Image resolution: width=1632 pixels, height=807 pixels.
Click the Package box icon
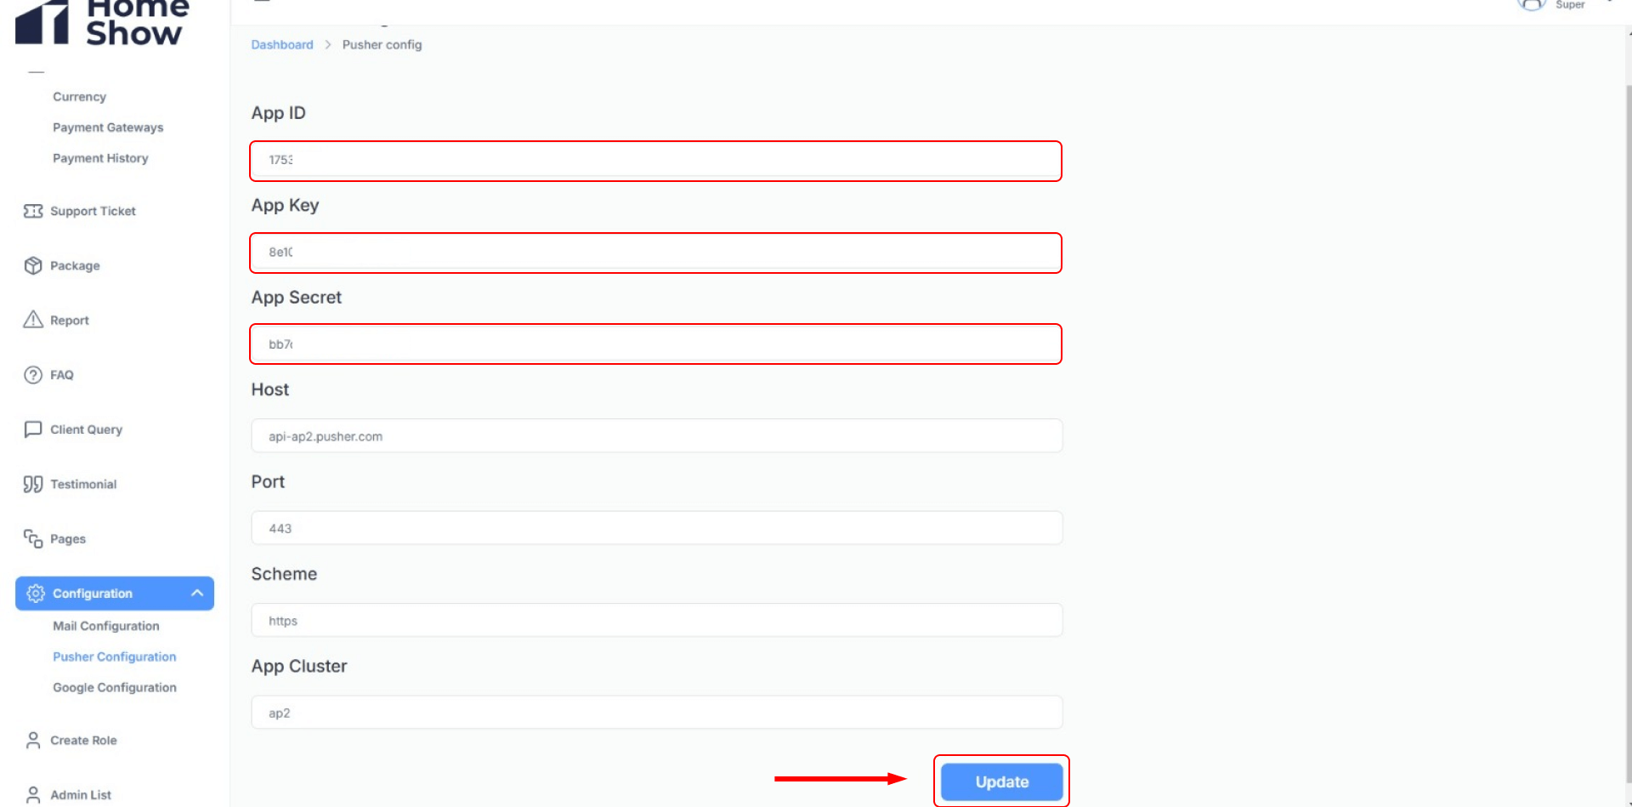(33, 265)
